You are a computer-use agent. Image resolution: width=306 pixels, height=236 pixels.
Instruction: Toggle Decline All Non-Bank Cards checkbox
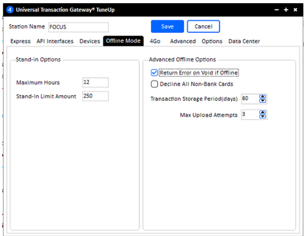tap(154, 84)
